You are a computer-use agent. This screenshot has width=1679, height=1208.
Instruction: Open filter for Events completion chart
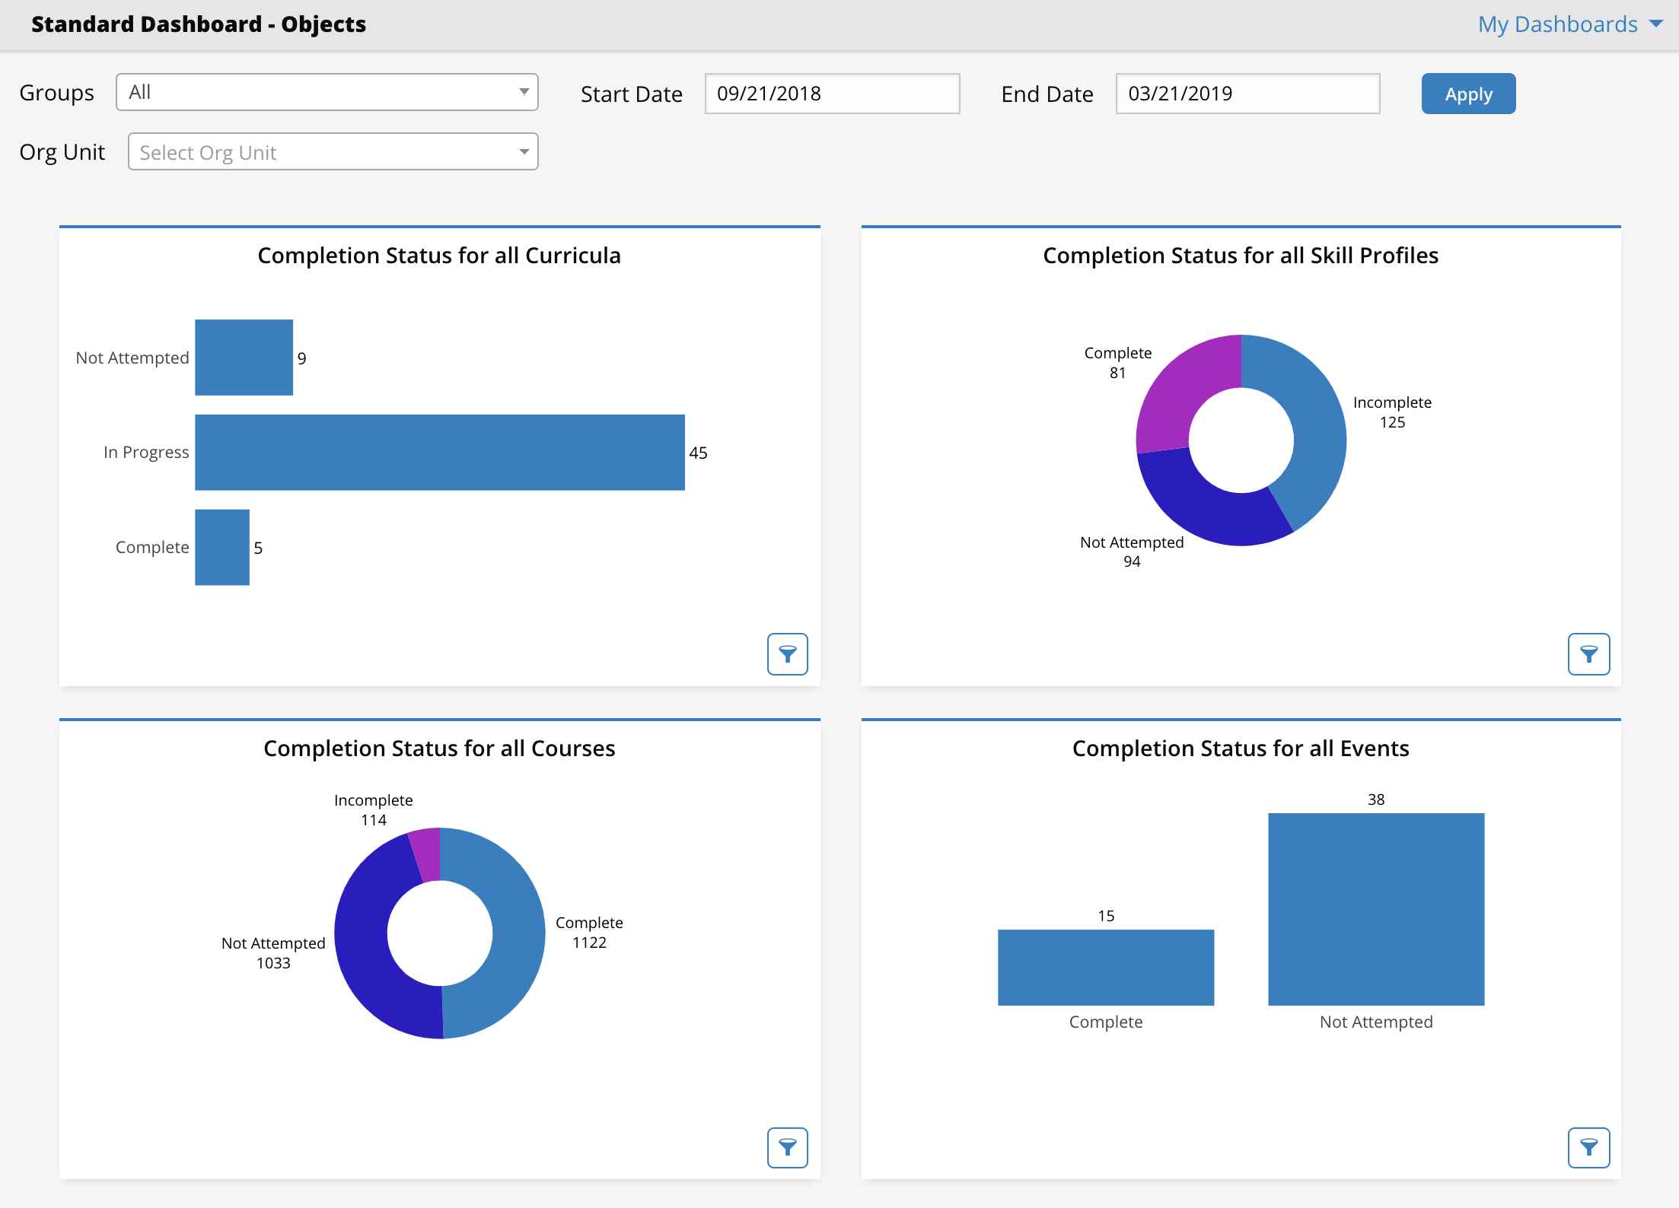coord(1588,1147)
